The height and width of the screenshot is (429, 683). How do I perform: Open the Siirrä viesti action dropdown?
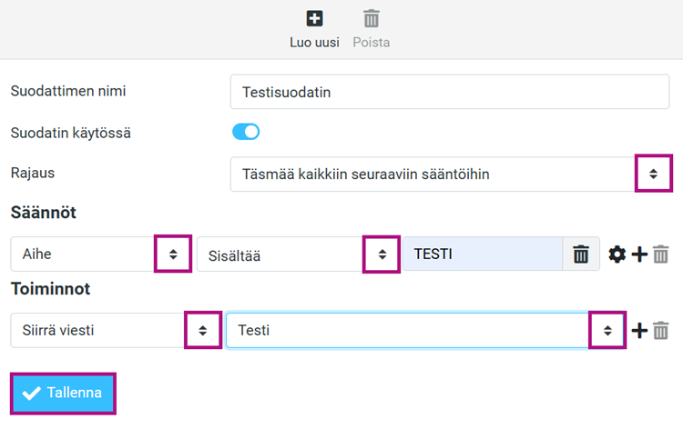pos(116,330)
